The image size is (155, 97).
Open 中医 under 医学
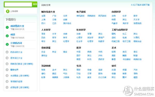(79, 52)
